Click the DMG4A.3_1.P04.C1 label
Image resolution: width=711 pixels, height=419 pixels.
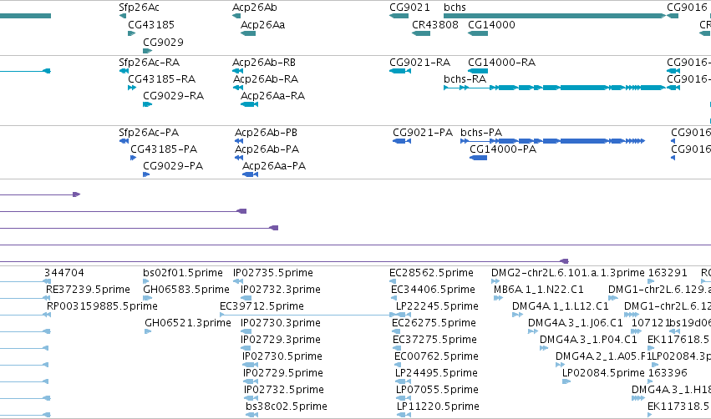pos(588,339)
